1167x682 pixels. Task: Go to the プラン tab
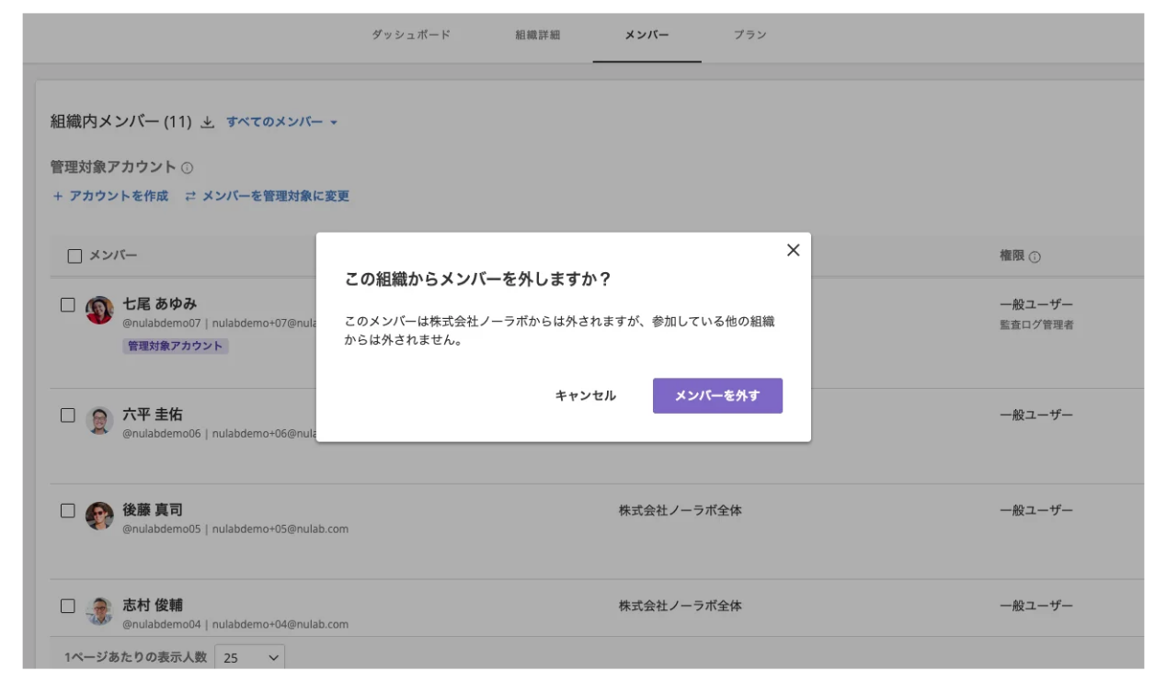tap(750, 35)
